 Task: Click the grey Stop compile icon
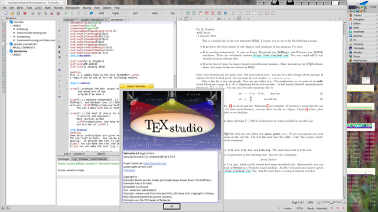[79, 13]
